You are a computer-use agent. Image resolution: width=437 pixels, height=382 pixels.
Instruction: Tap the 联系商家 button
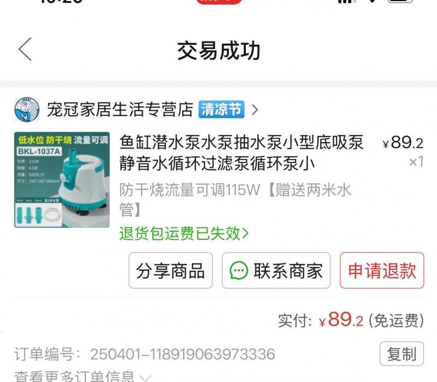pyautogui.click(x=276, y=271)
